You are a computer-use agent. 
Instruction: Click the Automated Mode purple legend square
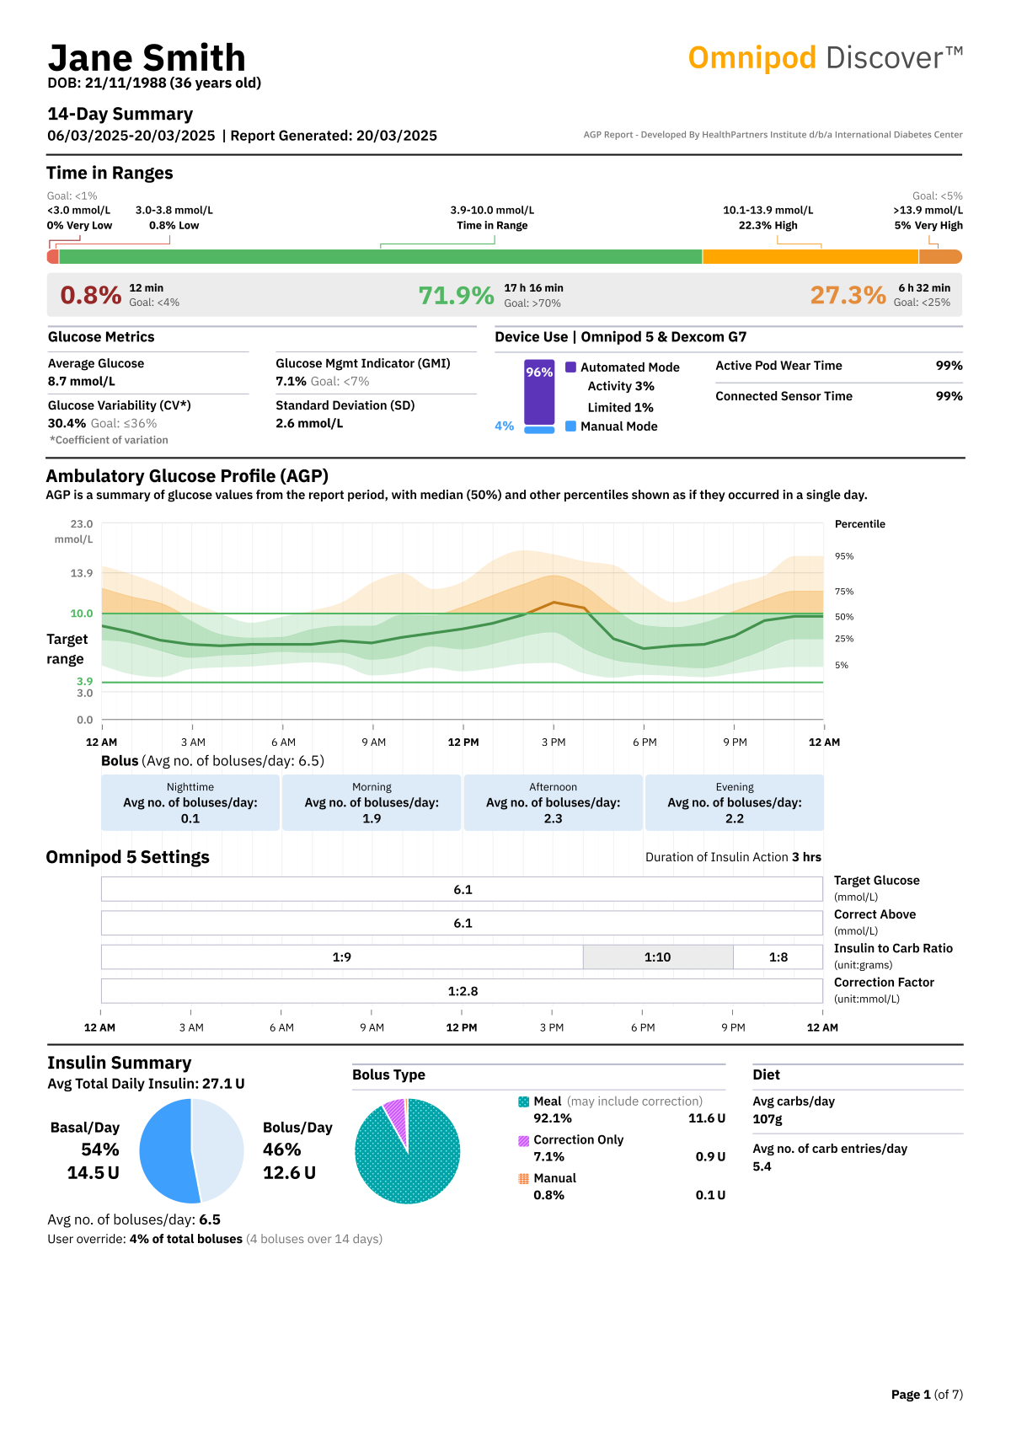[x=570, y=367]
